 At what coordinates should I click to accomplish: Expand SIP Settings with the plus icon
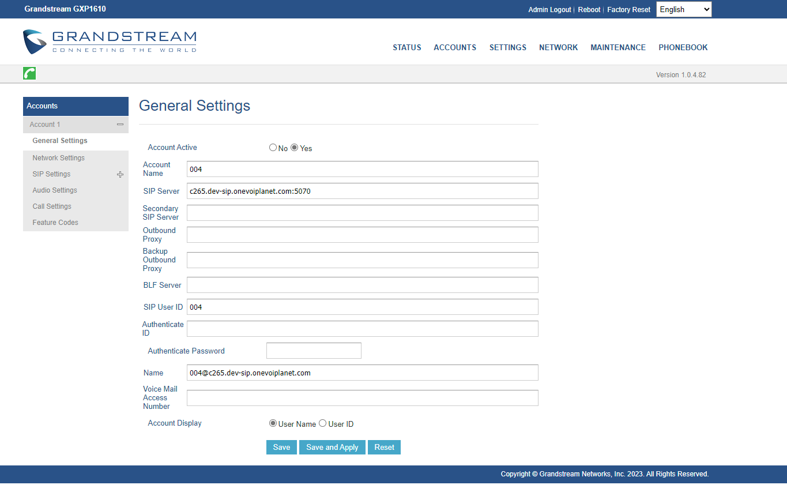coord(120,174)
